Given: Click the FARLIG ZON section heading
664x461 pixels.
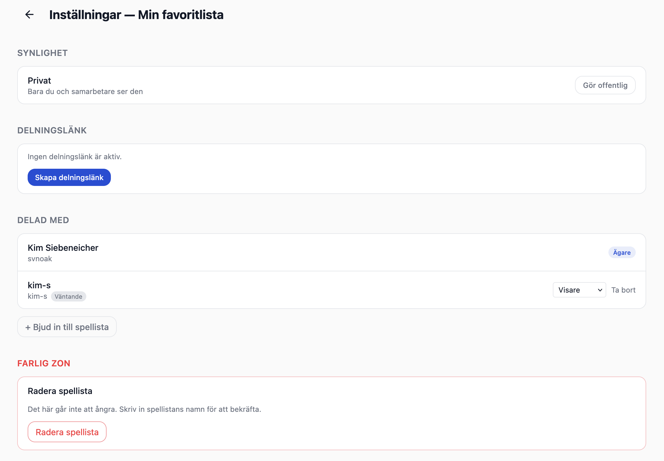Looking at the screenshot, I should (44, 363).
